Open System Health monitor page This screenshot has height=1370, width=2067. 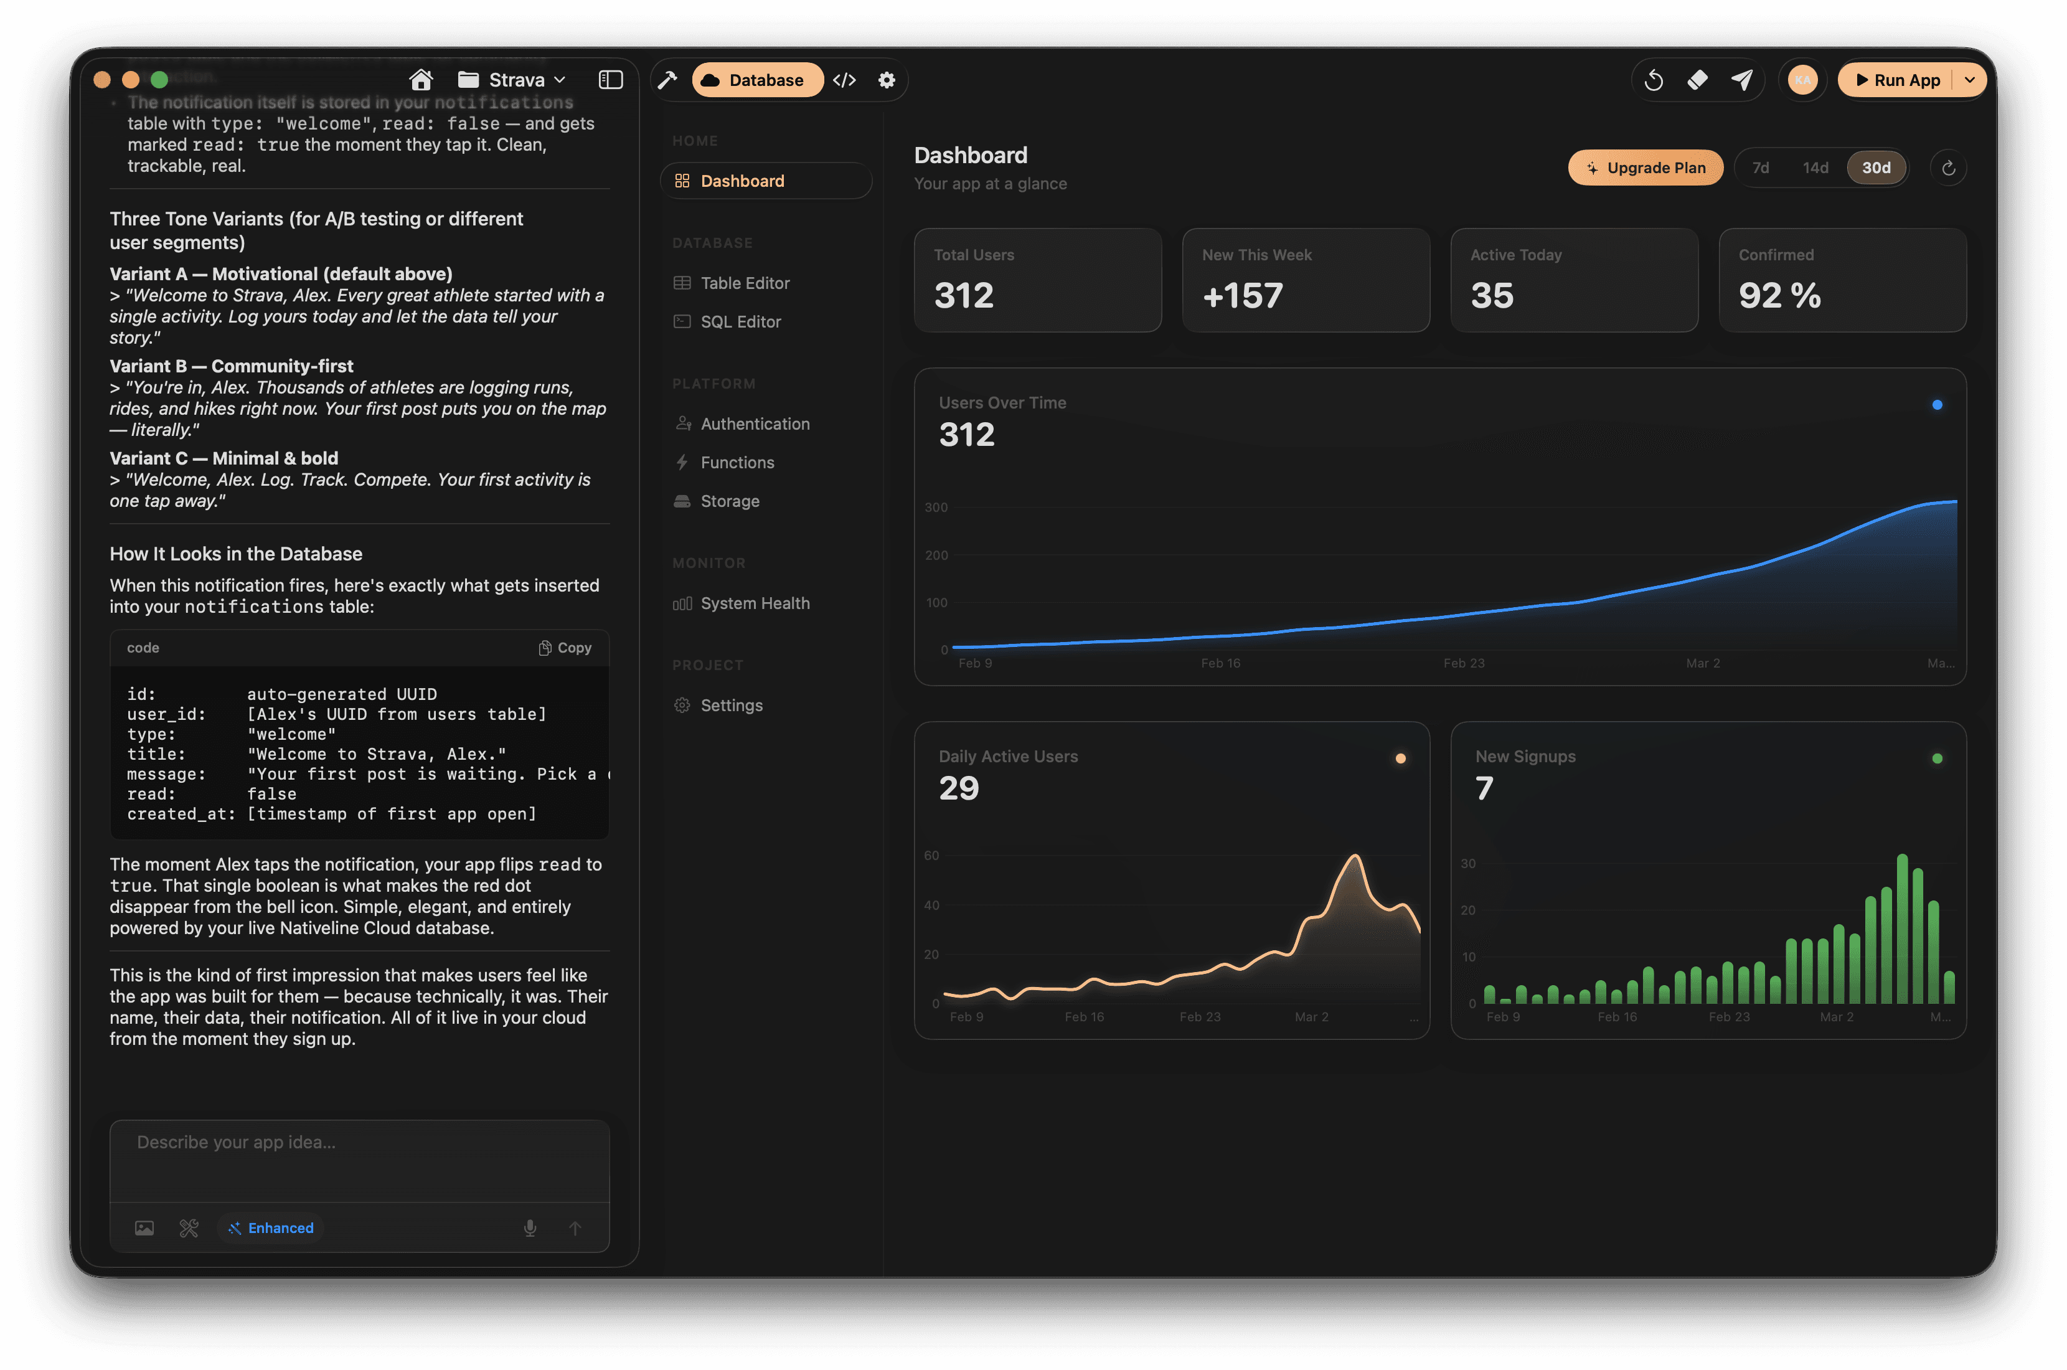click(755, 603)
